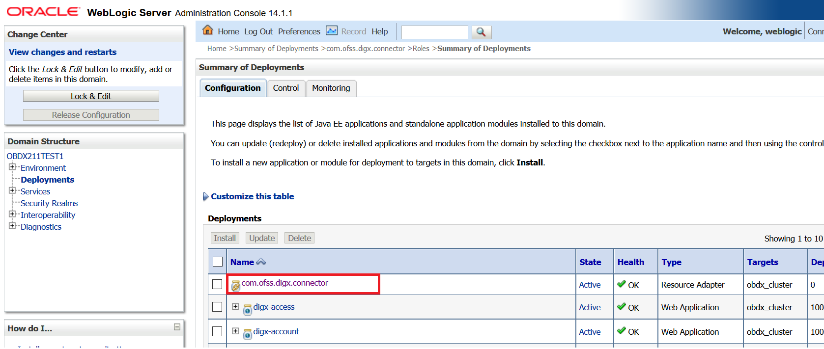Select OBDX211TEST1 domain in tree
The height and width of the screenshot is (349, 824).
(35, 156)
